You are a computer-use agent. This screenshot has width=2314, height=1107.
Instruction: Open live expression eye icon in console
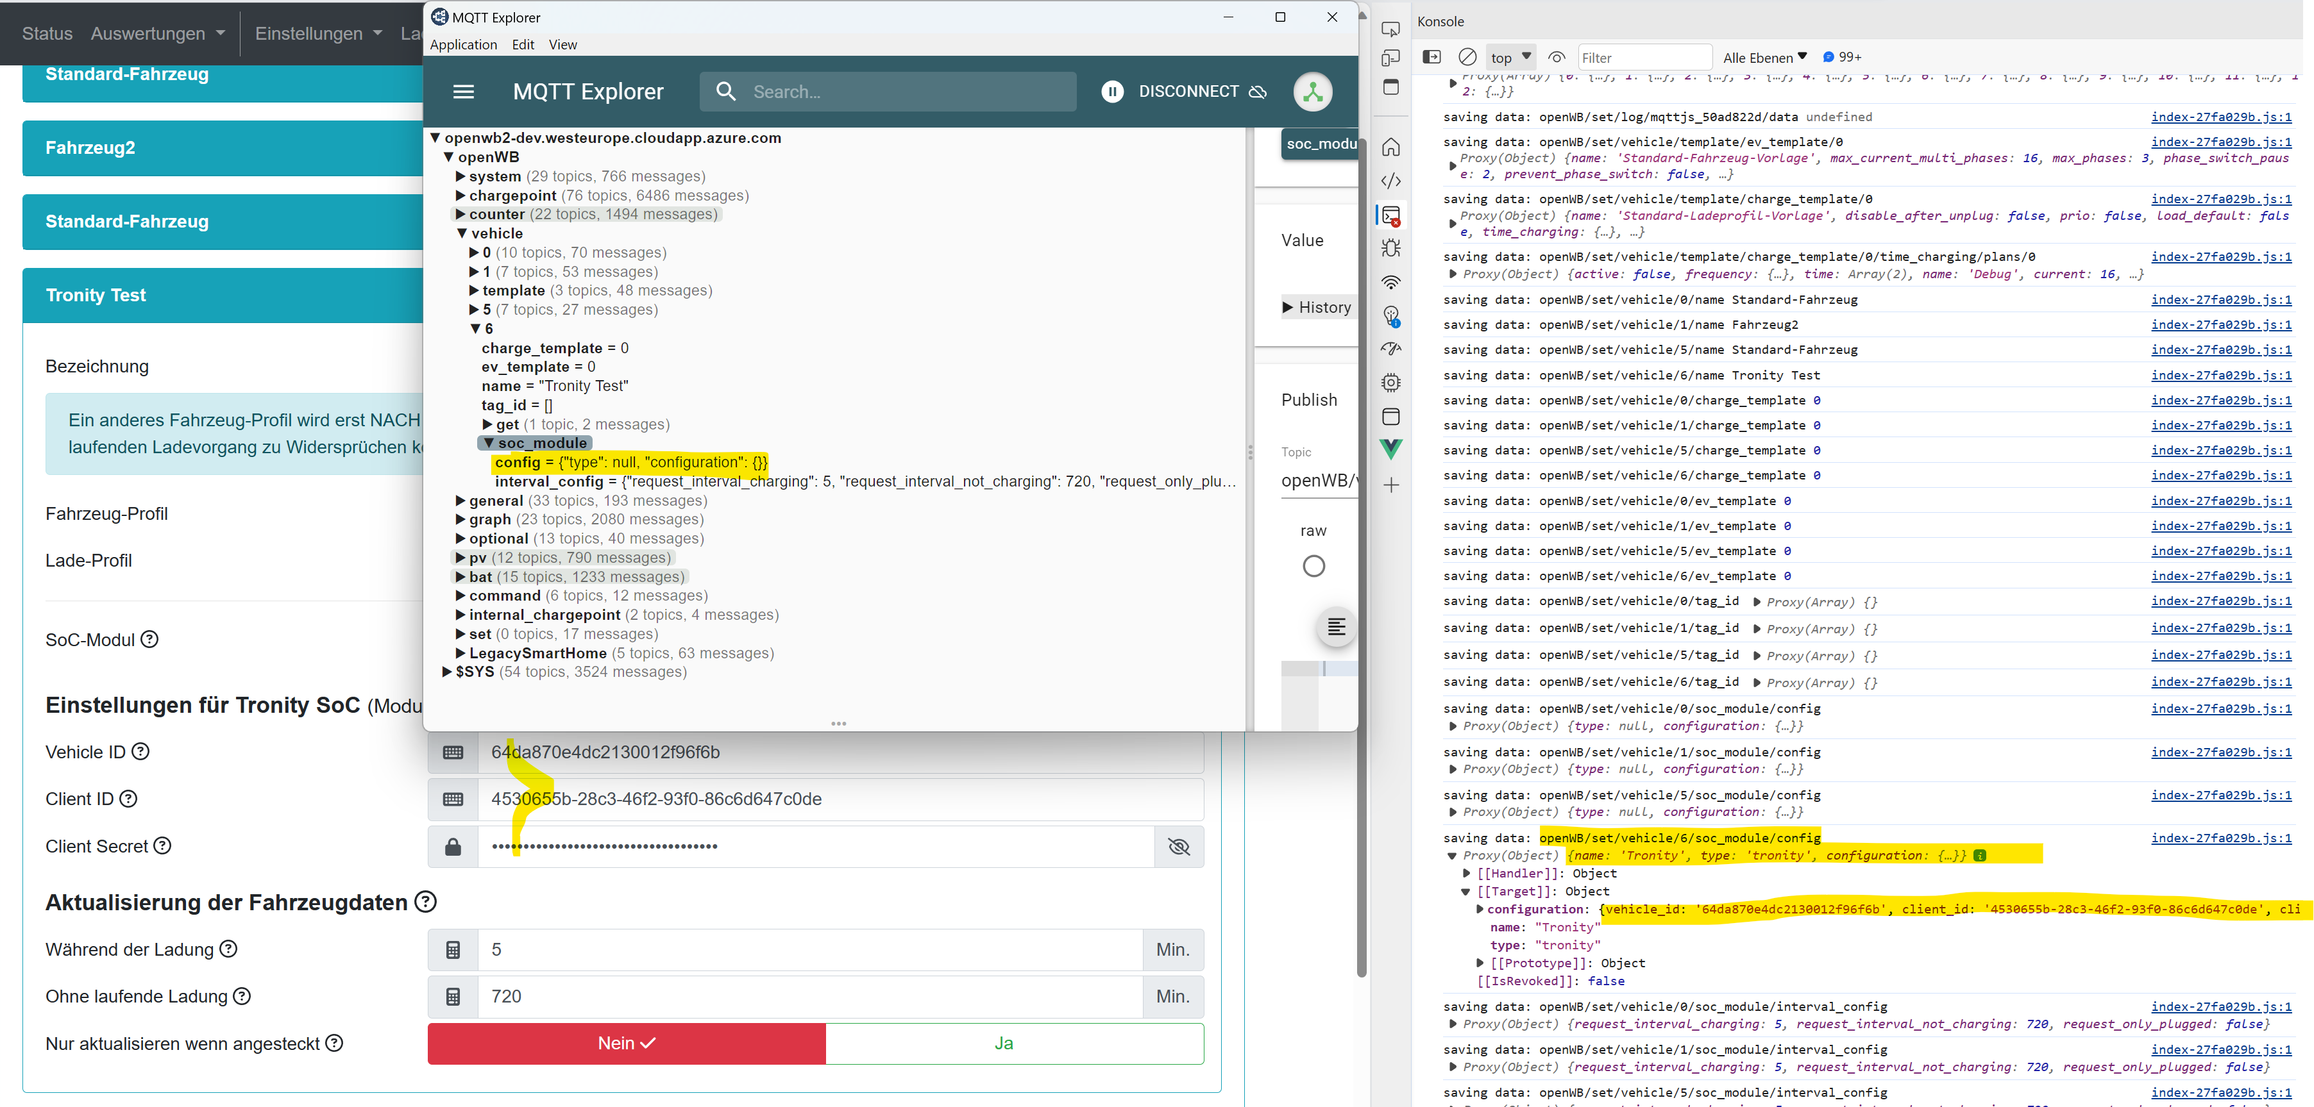point(1557,58)
